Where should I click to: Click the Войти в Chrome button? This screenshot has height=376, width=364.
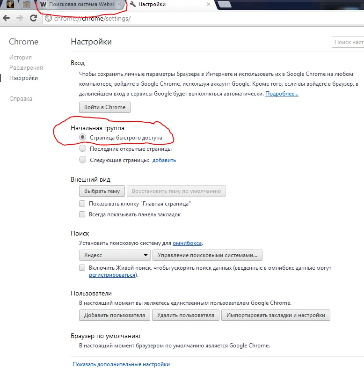coord(105,107)
